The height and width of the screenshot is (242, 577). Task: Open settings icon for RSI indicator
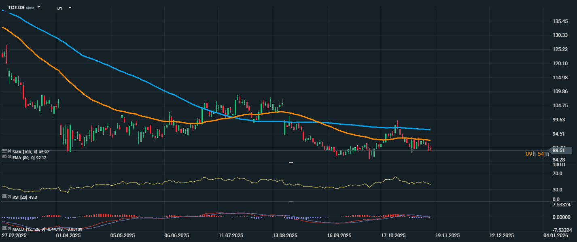pos(4,196)
